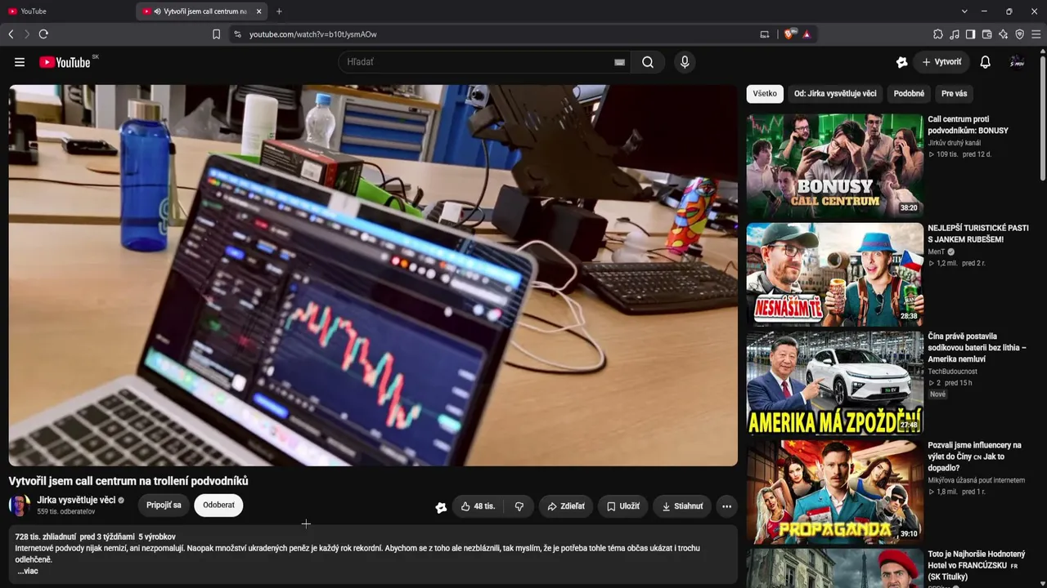
Task: Open the YouTube guide hamburger menu
Action: click(20, 62)
